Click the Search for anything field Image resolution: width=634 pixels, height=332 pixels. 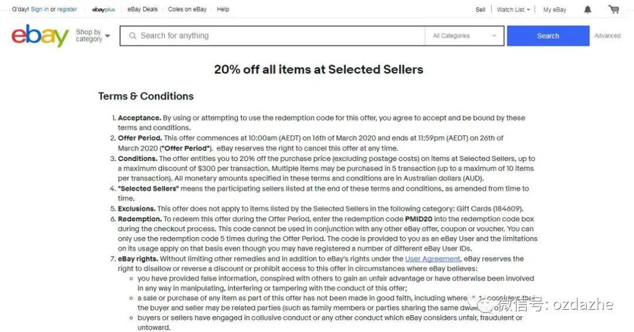click(272, 36)
